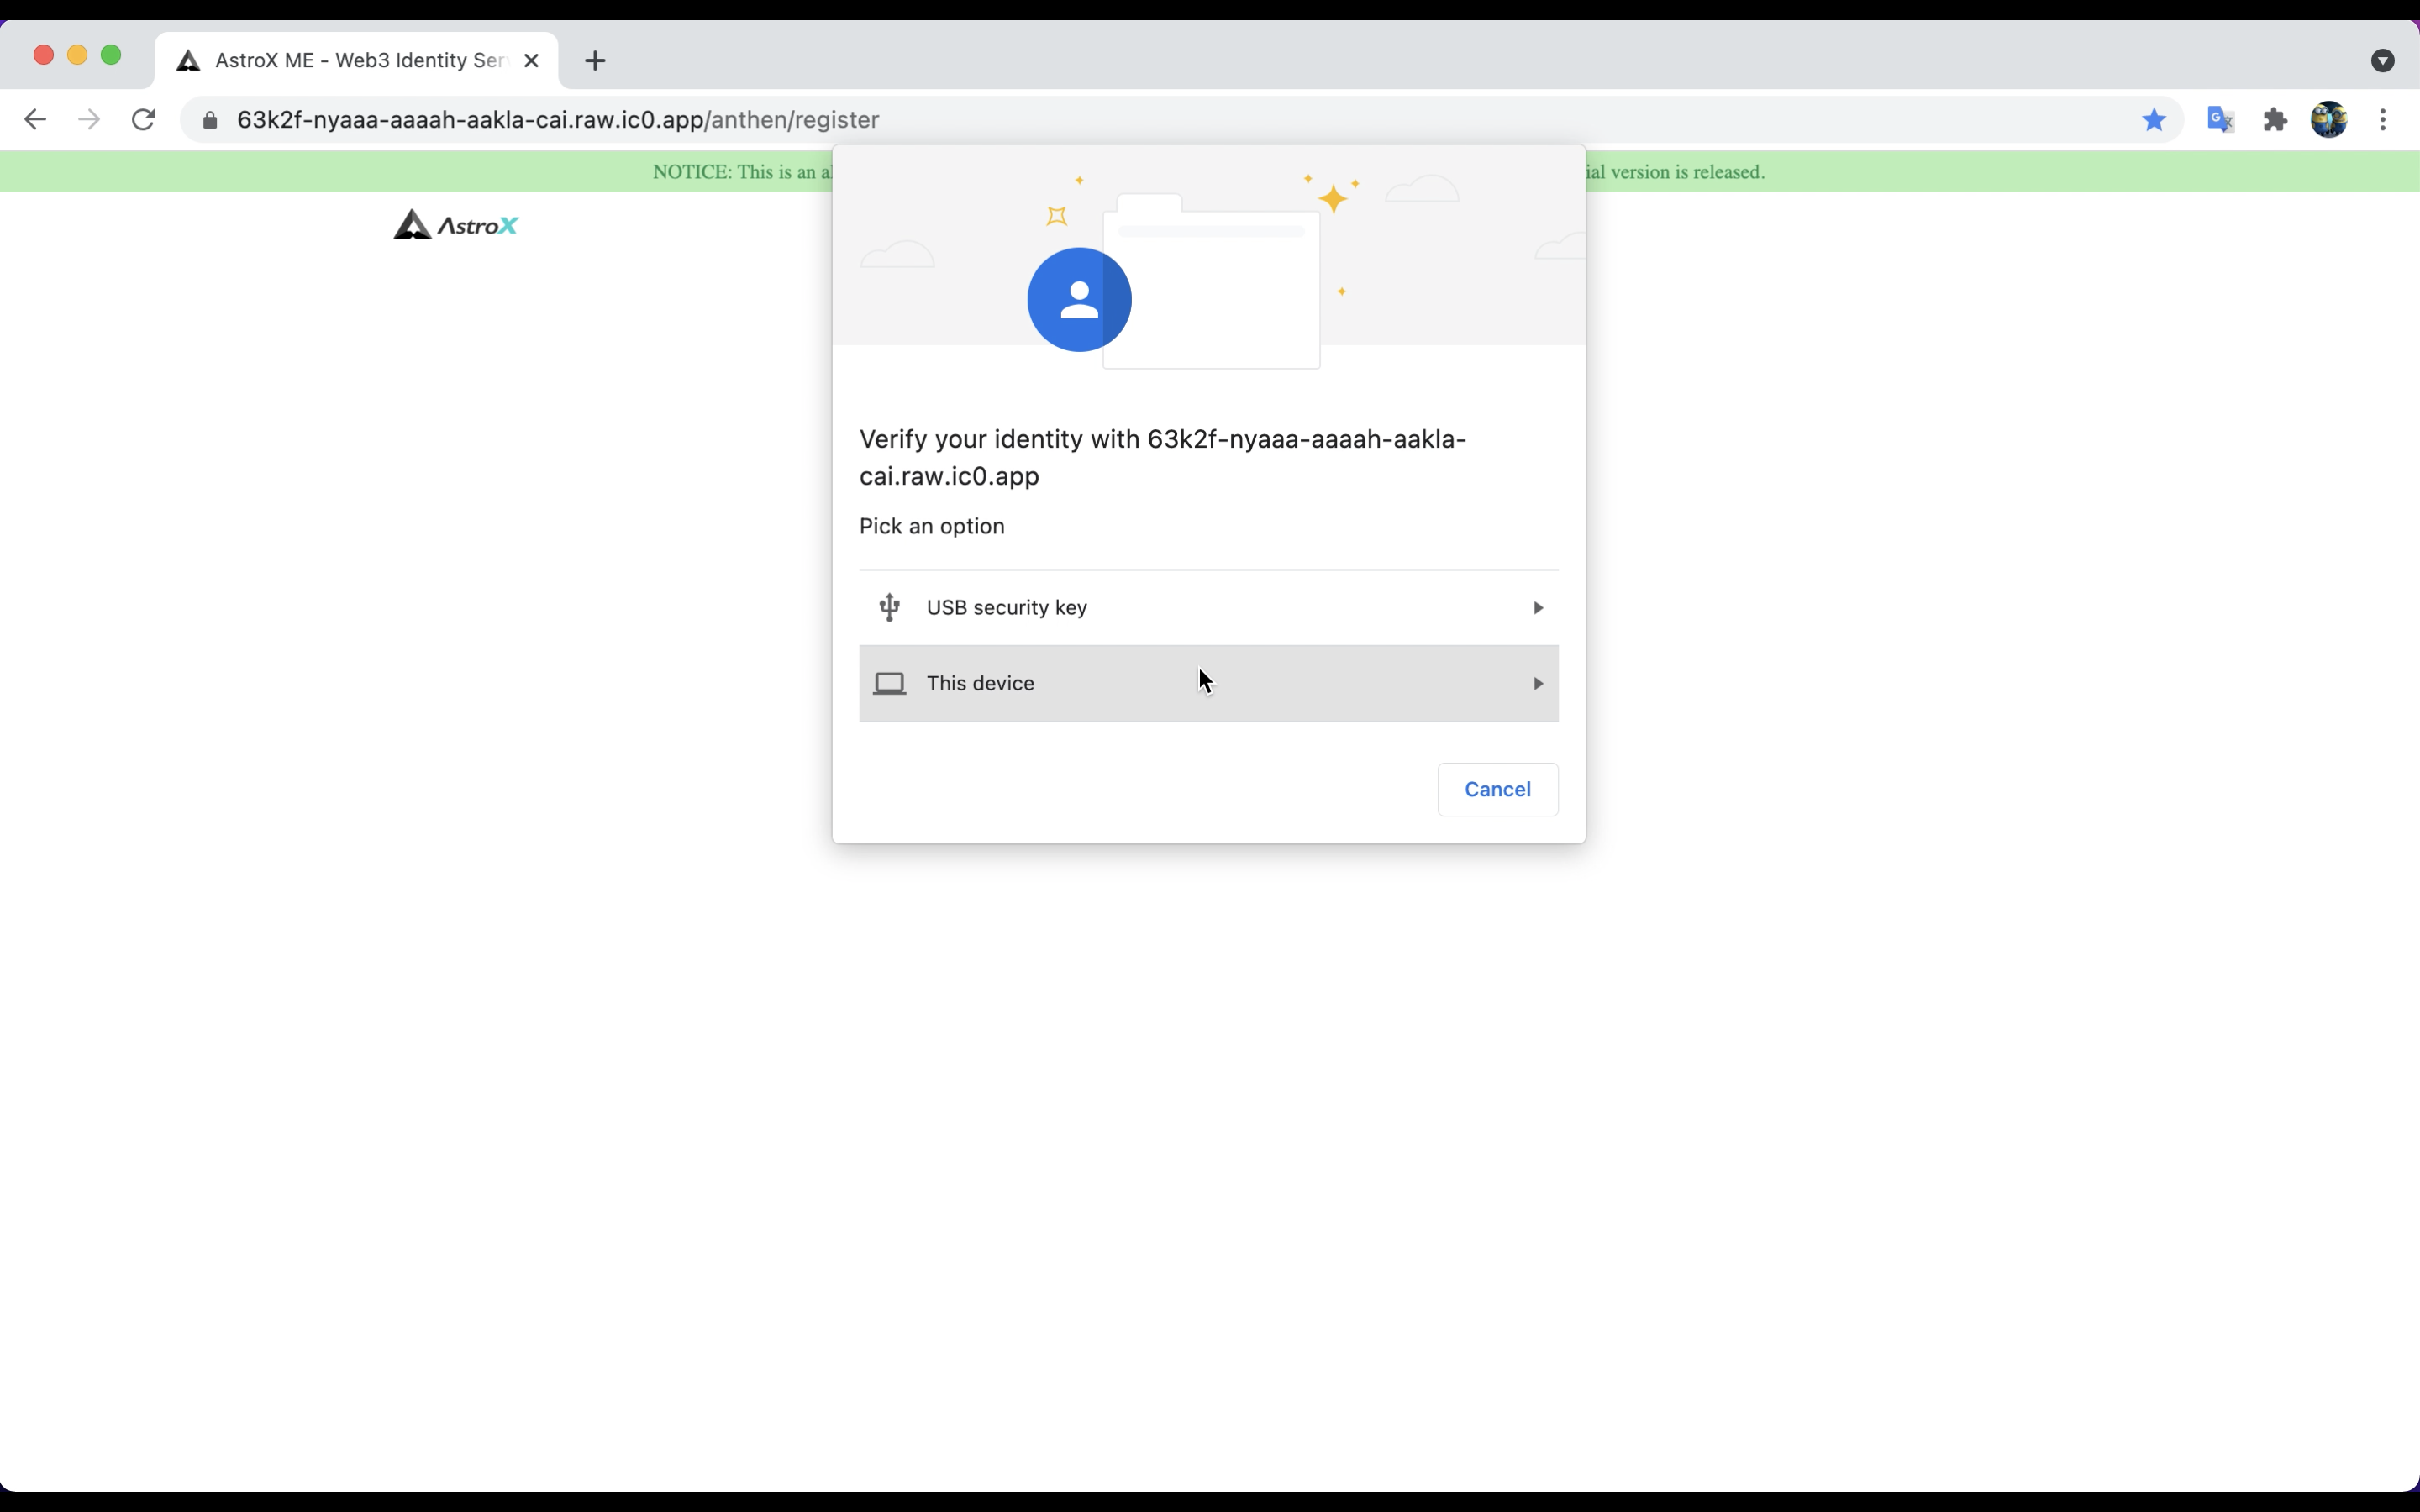
Task: Click the laptop icon for This device
Action: (889, 684)
